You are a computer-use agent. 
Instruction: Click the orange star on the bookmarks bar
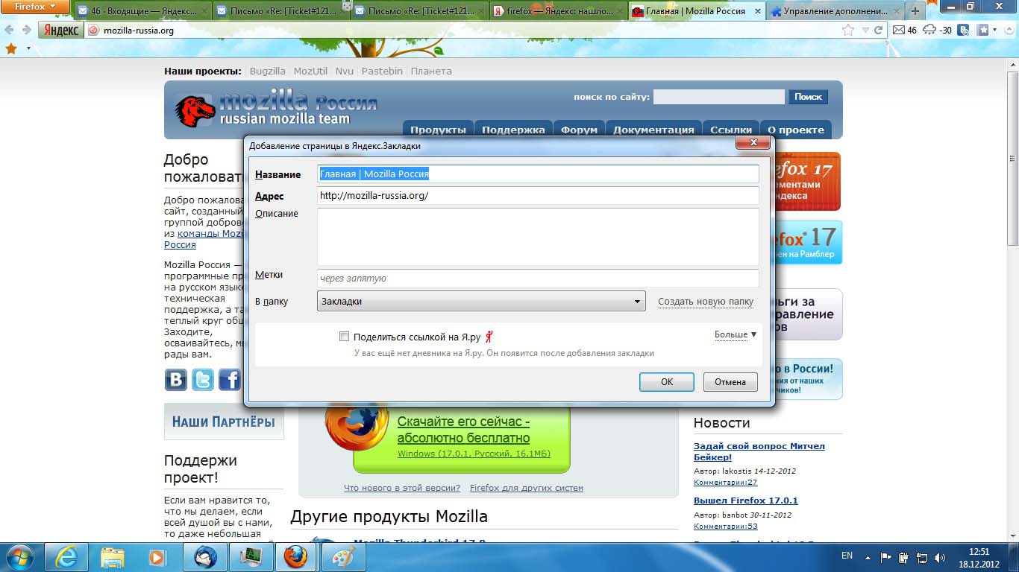click(x=11, y=48)
